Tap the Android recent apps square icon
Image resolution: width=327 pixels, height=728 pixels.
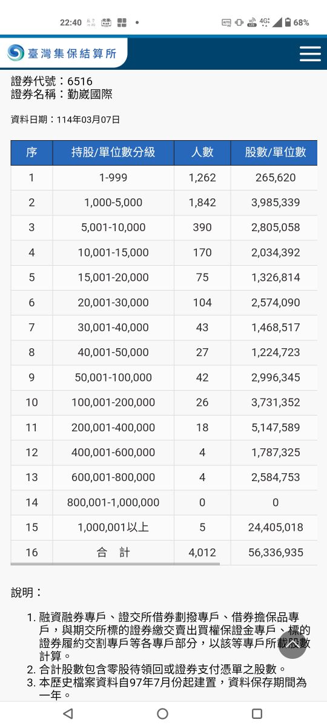257,713
